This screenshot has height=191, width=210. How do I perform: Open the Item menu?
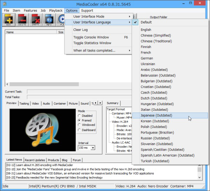(16, 11)
